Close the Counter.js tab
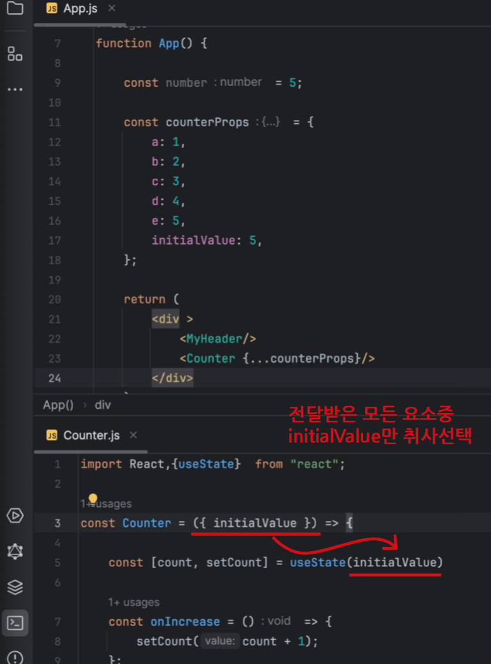 click(133, 435)
